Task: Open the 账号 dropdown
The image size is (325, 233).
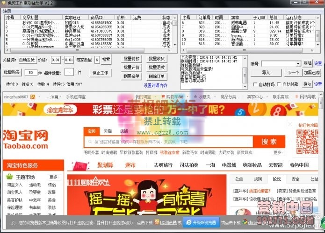Action: [298, 64]
